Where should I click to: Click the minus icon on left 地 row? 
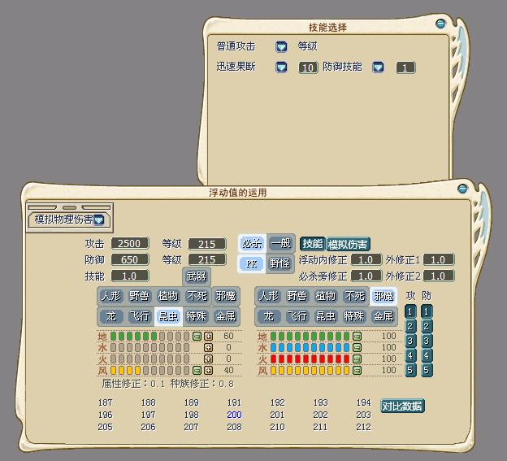click(197, 336)
